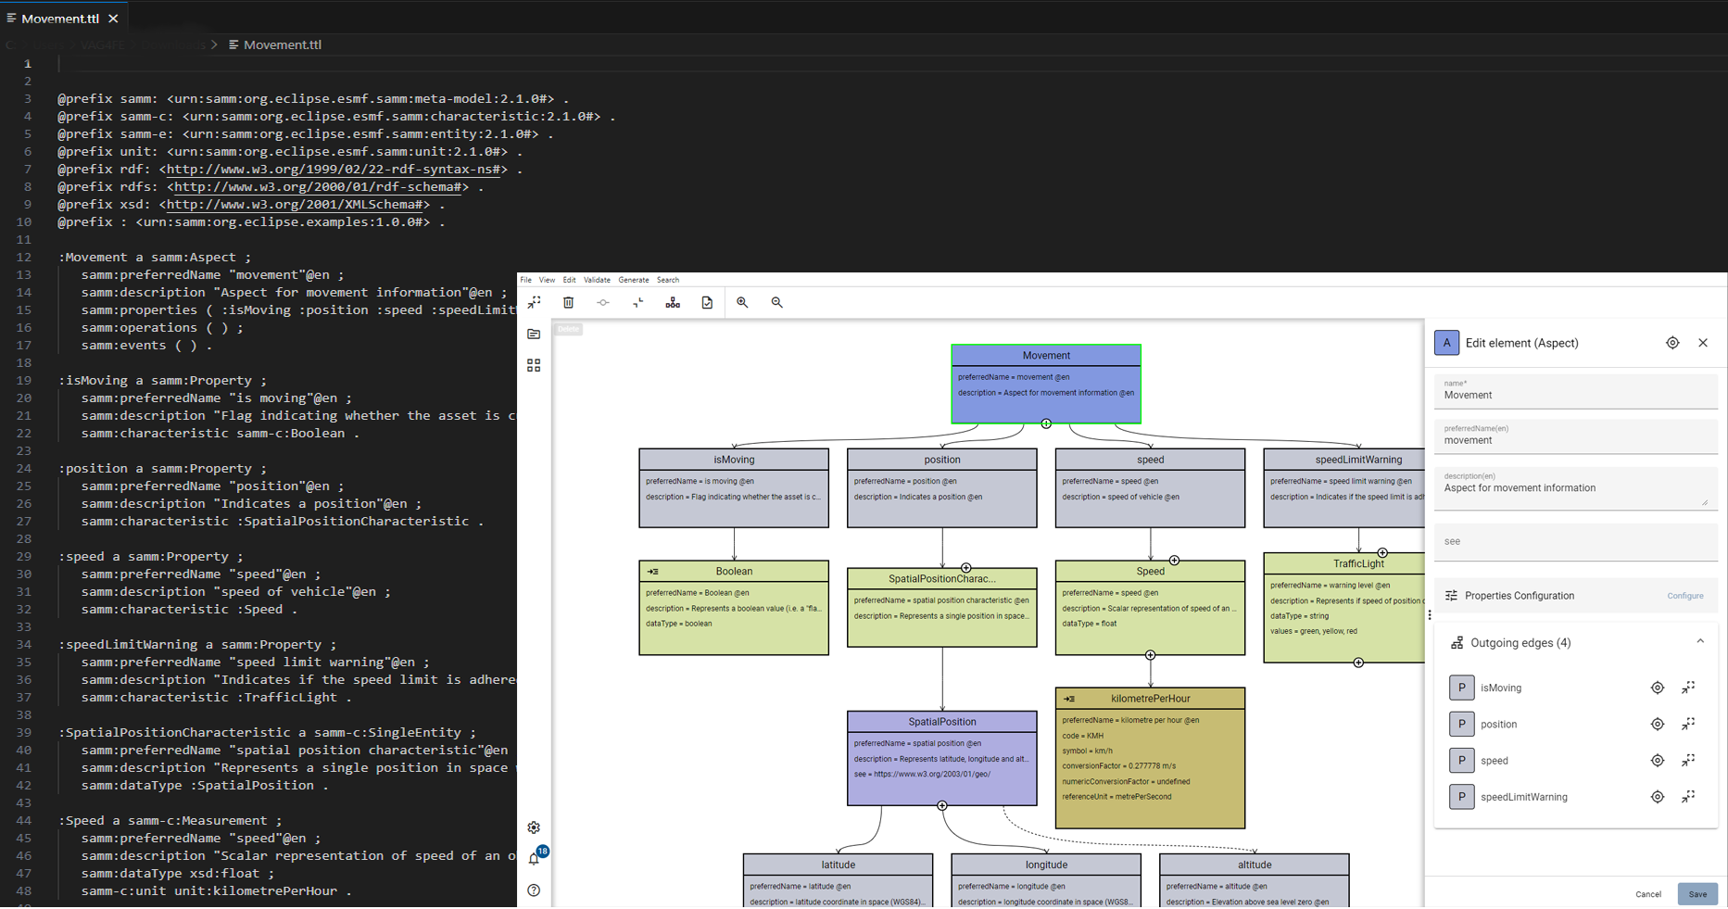Open the Generate menu
Image resolution: width=1728 pixels, height=909 pixels.
634,280
